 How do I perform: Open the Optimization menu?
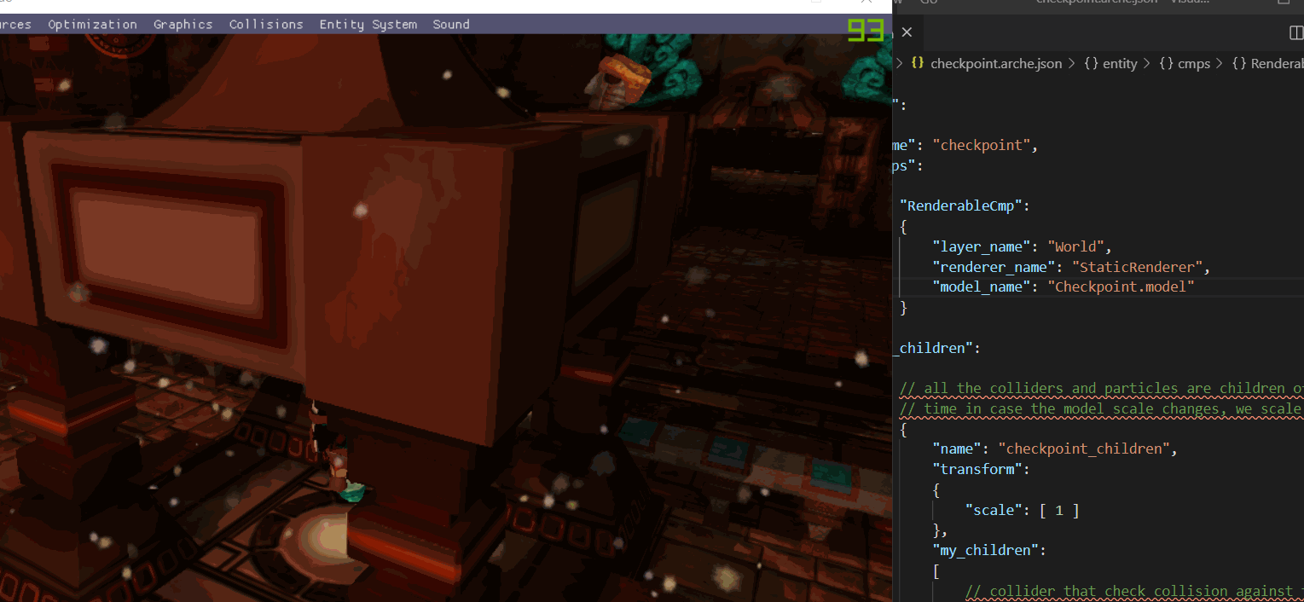(x=92, y=25)
